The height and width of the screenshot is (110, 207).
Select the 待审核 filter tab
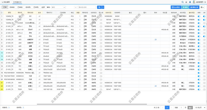pos(12,7)
